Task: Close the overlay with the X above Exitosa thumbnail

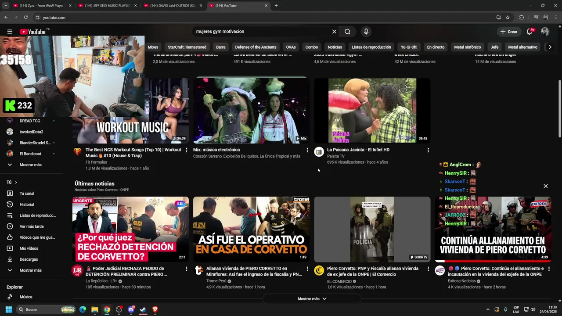Action: pos(546,186)
